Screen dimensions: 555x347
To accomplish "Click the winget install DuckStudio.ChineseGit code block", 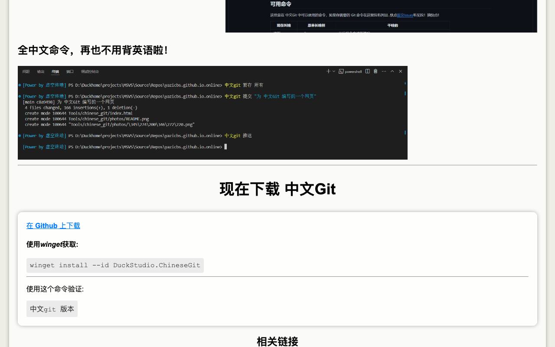I will click(115, 265).
